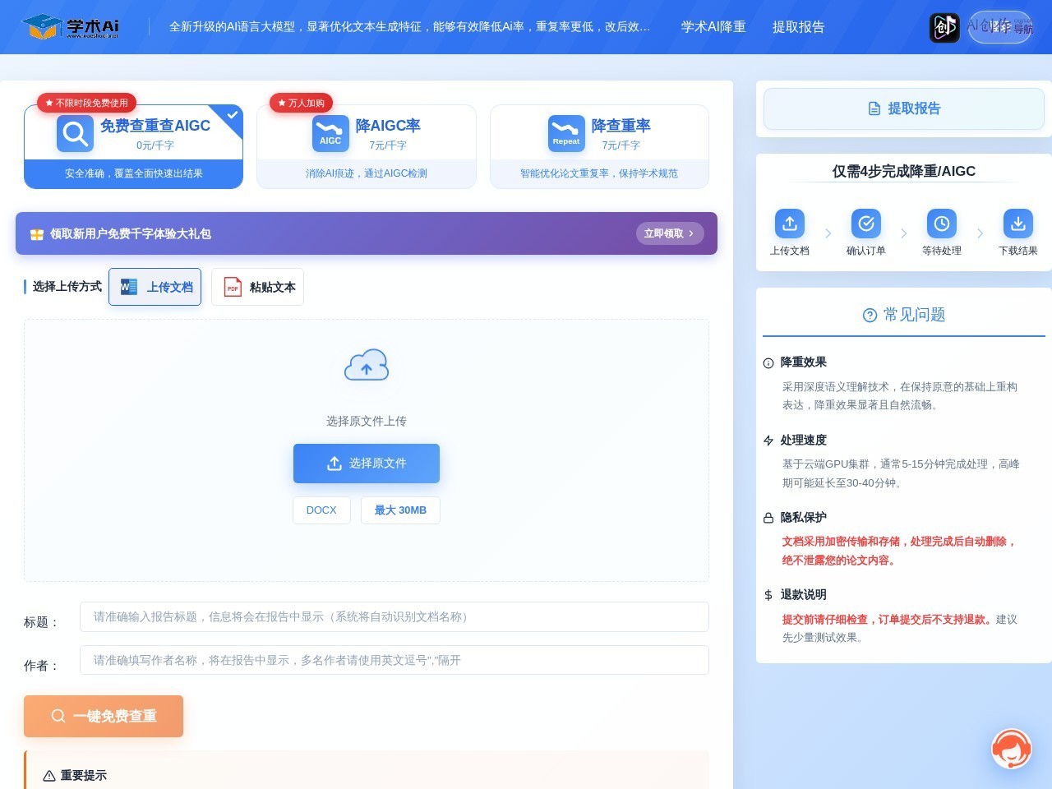Click the 万人加购 red badge

(301, 103)
